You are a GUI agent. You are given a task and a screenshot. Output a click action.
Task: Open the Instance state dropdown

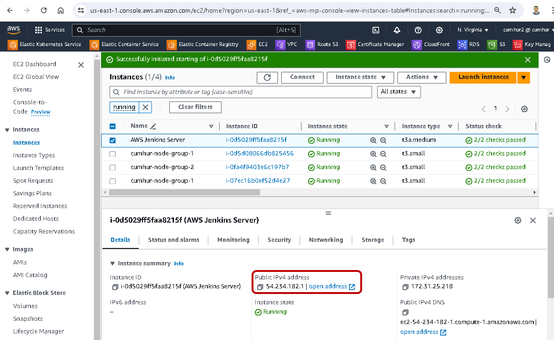coord(360,77)
